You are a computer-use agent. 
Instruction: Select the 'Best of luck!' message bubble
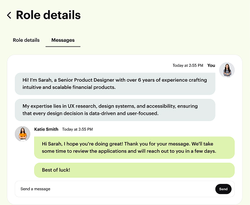(x=134, y=170)
